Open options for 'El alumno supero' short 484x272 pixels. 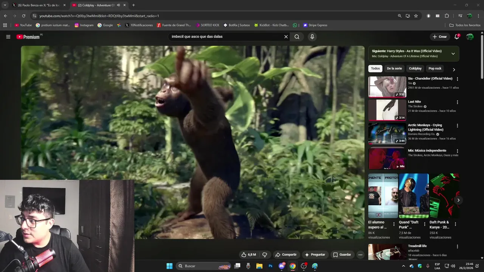tap(394, 224)
